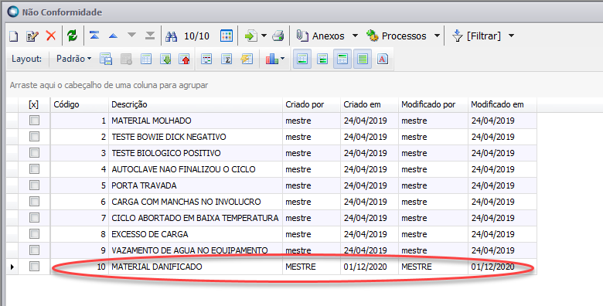Expand the Processos dropdown arrow
The width and height of the screenshot is (603, 306).
(x=437, y=36)
